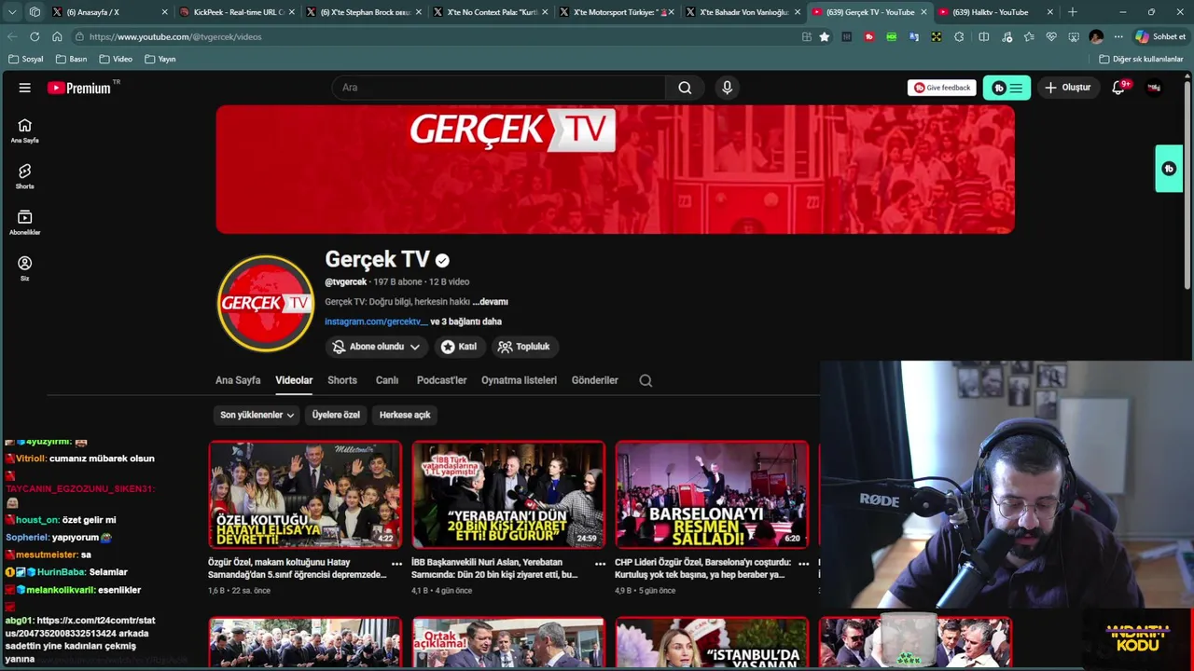Open Shorts in the left sidebar

click(x=25, y=176)
